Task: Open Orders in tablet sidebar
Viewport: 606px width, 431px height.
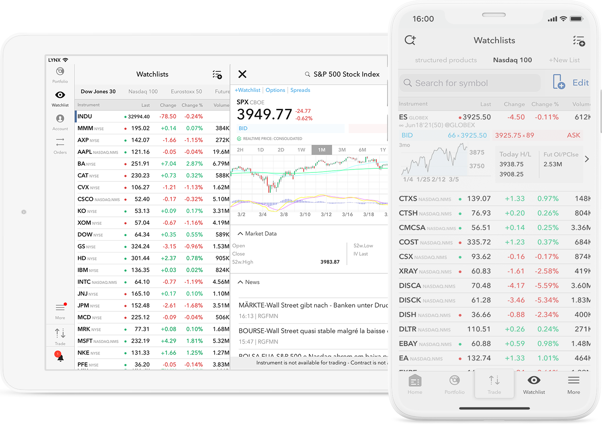Action: pos(60,146)
